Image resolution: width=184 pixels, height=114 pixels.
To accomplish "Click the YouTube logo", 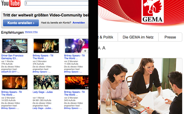I will click(x=11, y=3).
